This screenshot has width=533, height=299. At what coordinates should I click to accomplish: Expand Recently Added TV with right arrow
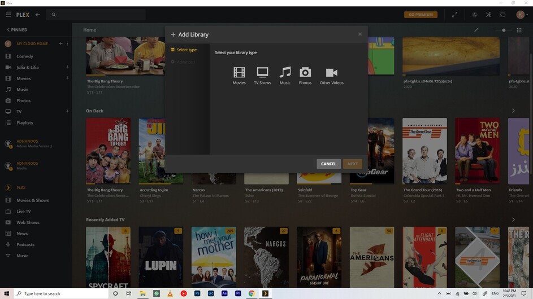(x=513, y=219)
